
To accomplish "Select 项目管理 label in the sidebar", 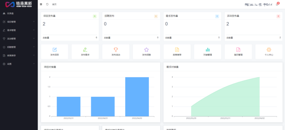I will click(11, 22).
